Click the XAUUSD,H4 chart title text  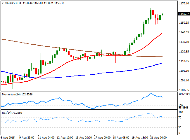click(x=13, y=3)
